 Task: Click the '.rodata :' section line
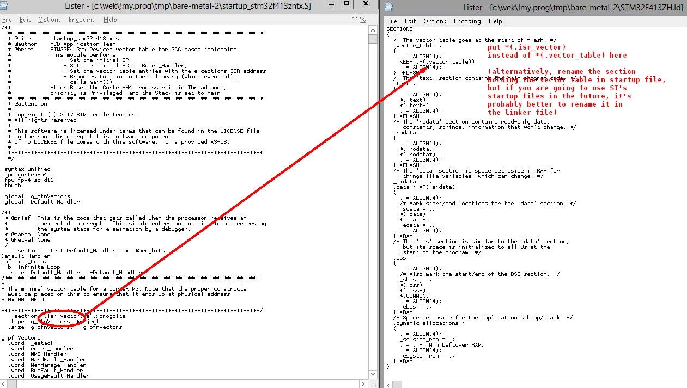click(x=408, y=133)
